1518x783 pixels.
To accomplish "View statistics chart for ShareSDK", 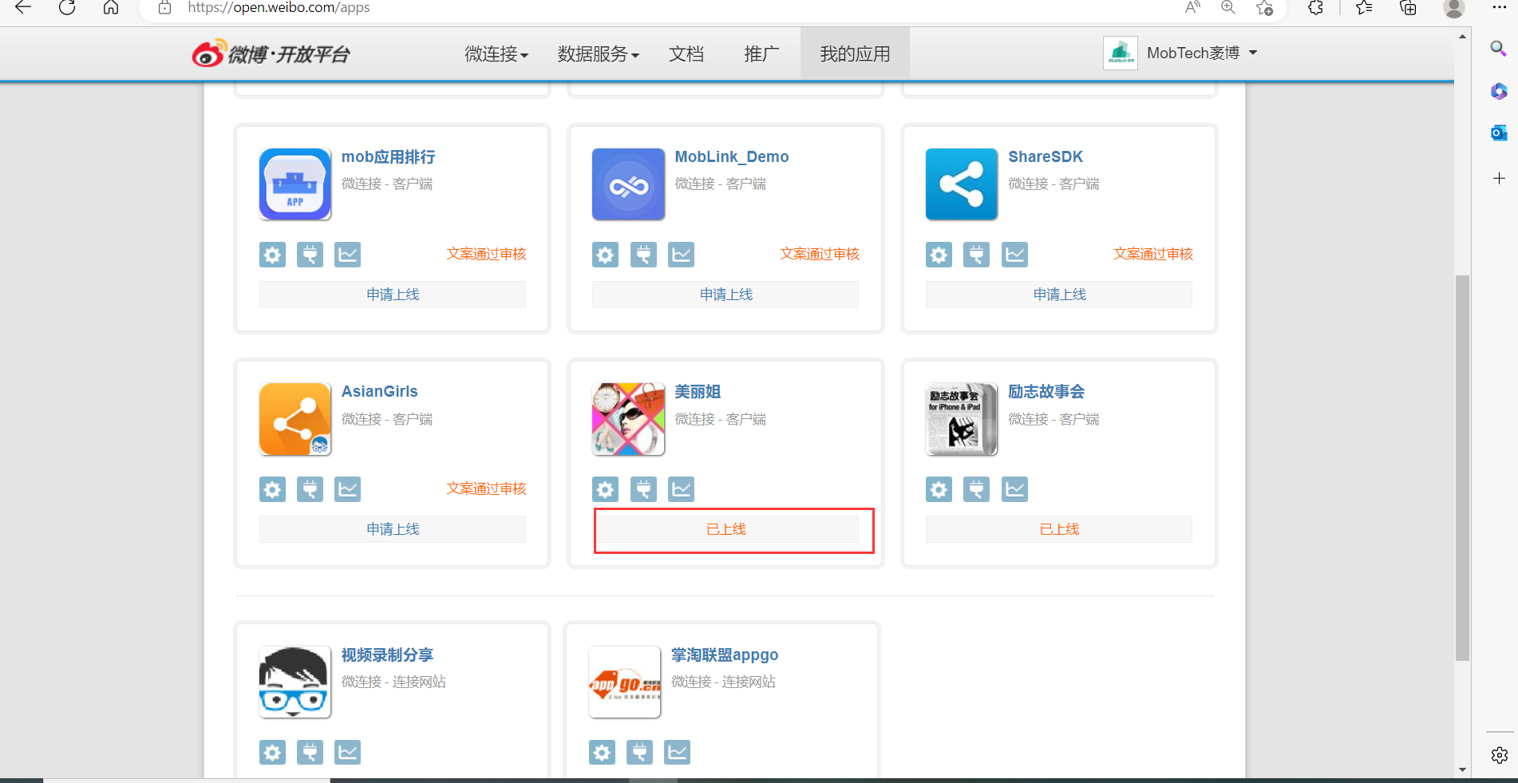I will [x=1014, y=255].
